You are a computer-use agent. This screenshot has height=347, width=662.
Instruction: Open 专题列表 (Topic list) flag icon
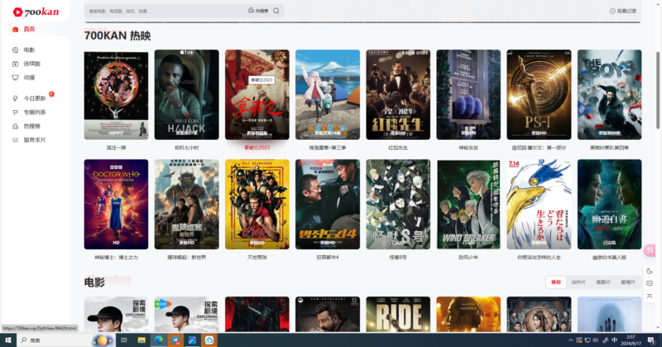pos(16,112)
